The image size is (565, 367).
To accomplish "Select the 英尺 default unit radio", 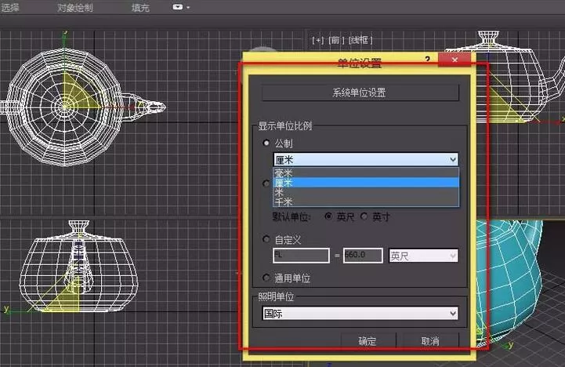I will [328, 216].
